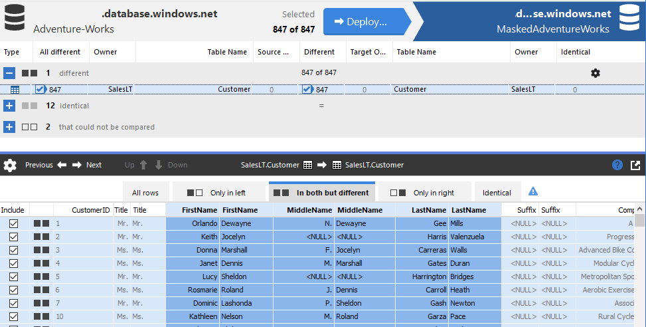Click source SalesLT.Customer table icon
The width and height of the screenshot is (646, 327).
click(x=308, y=165)
